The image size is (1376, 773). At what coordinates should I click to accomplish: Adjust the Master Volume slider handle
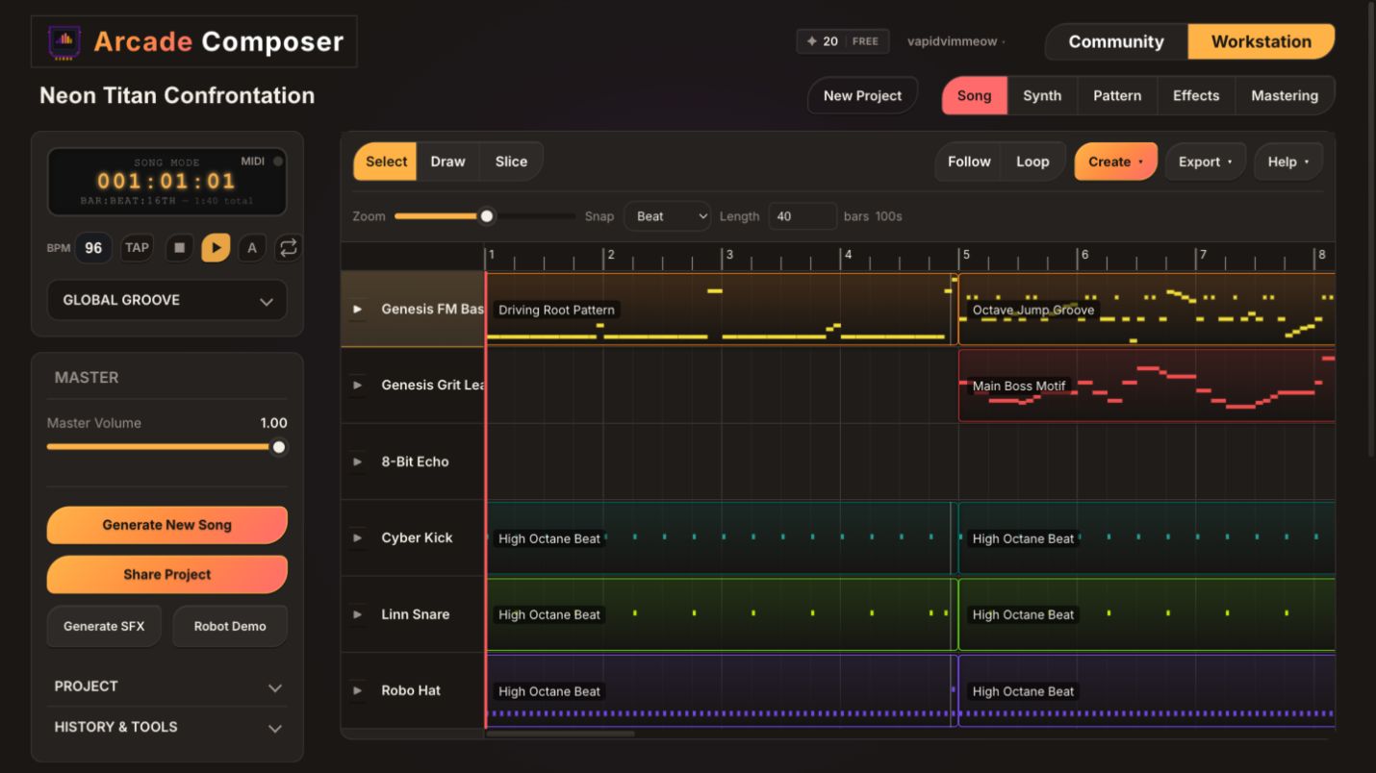pos(279,447)
